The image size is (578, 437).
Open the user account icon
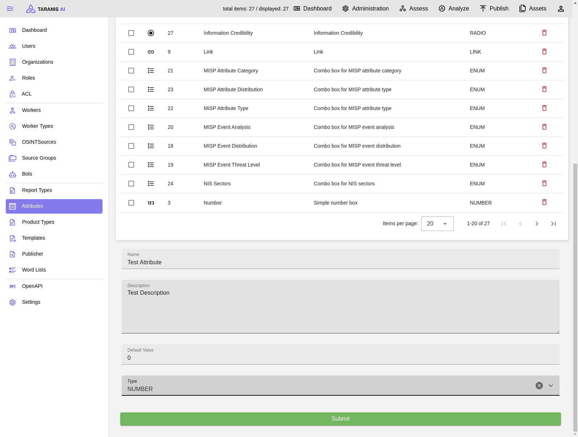click(561, 9)
